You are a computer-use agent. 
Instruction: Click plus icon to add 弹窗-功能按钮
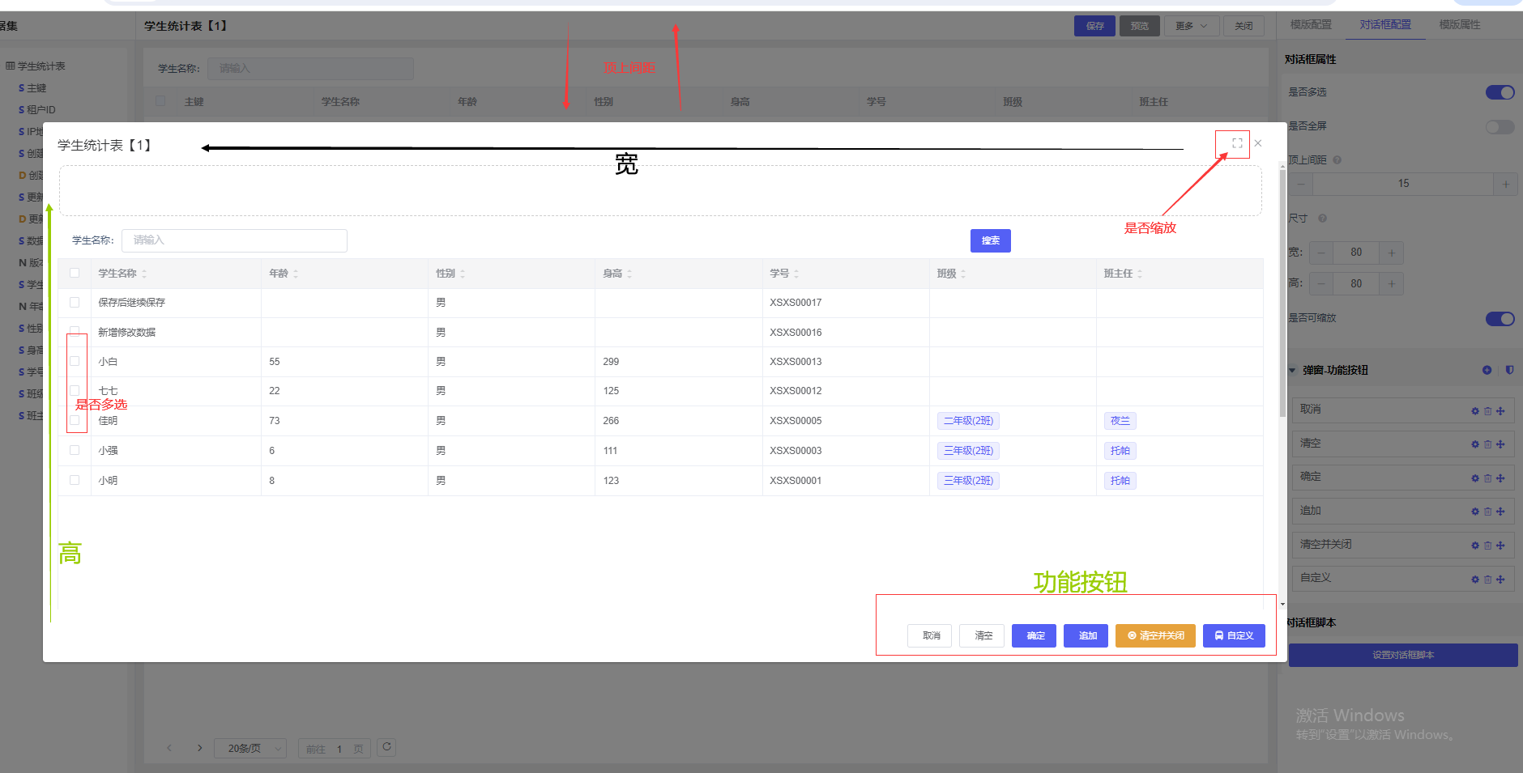[x=1487, y=370]
